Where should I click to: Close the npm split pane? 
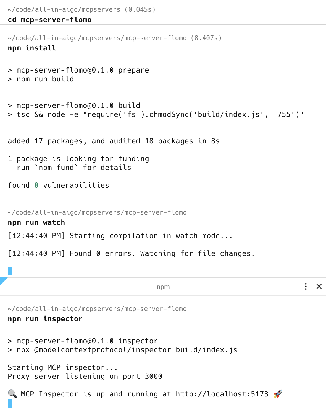point(319,286)
